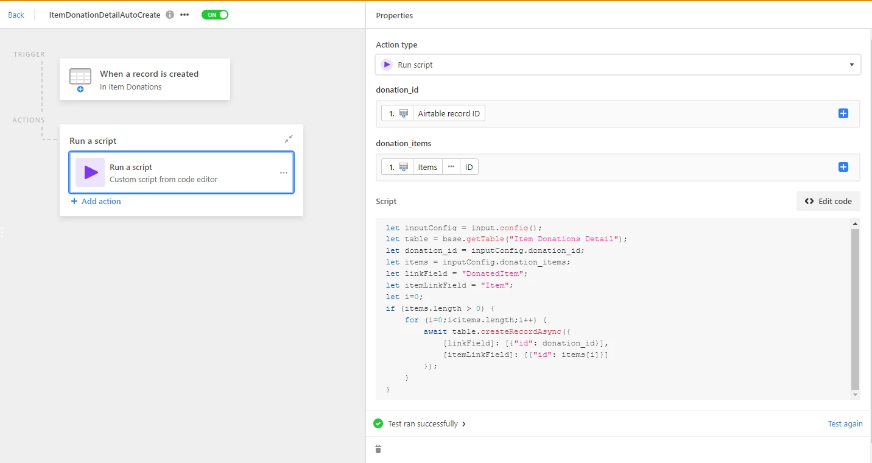This screenshot has width=872, height=463.
Task: Click the plus button for donation_id
Action: [x=843, y=113]
